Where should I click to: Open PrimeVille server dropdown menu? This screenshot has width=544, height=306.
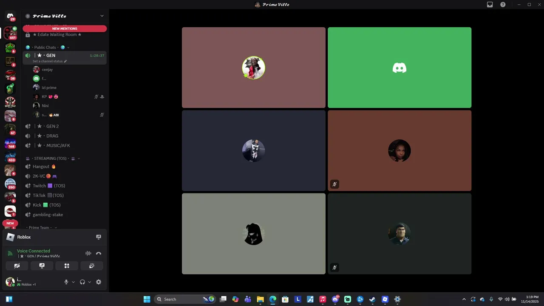(102, 16)
